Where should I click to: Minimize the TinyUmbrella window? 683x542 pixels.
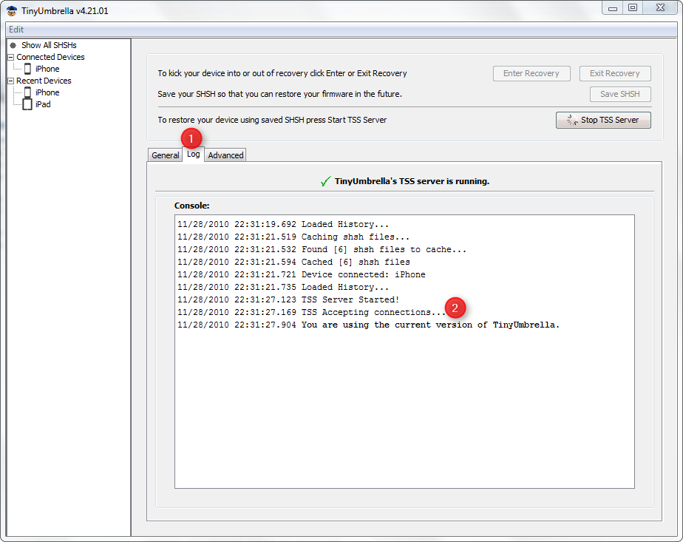pyautogui.click(x=613, y=8)
